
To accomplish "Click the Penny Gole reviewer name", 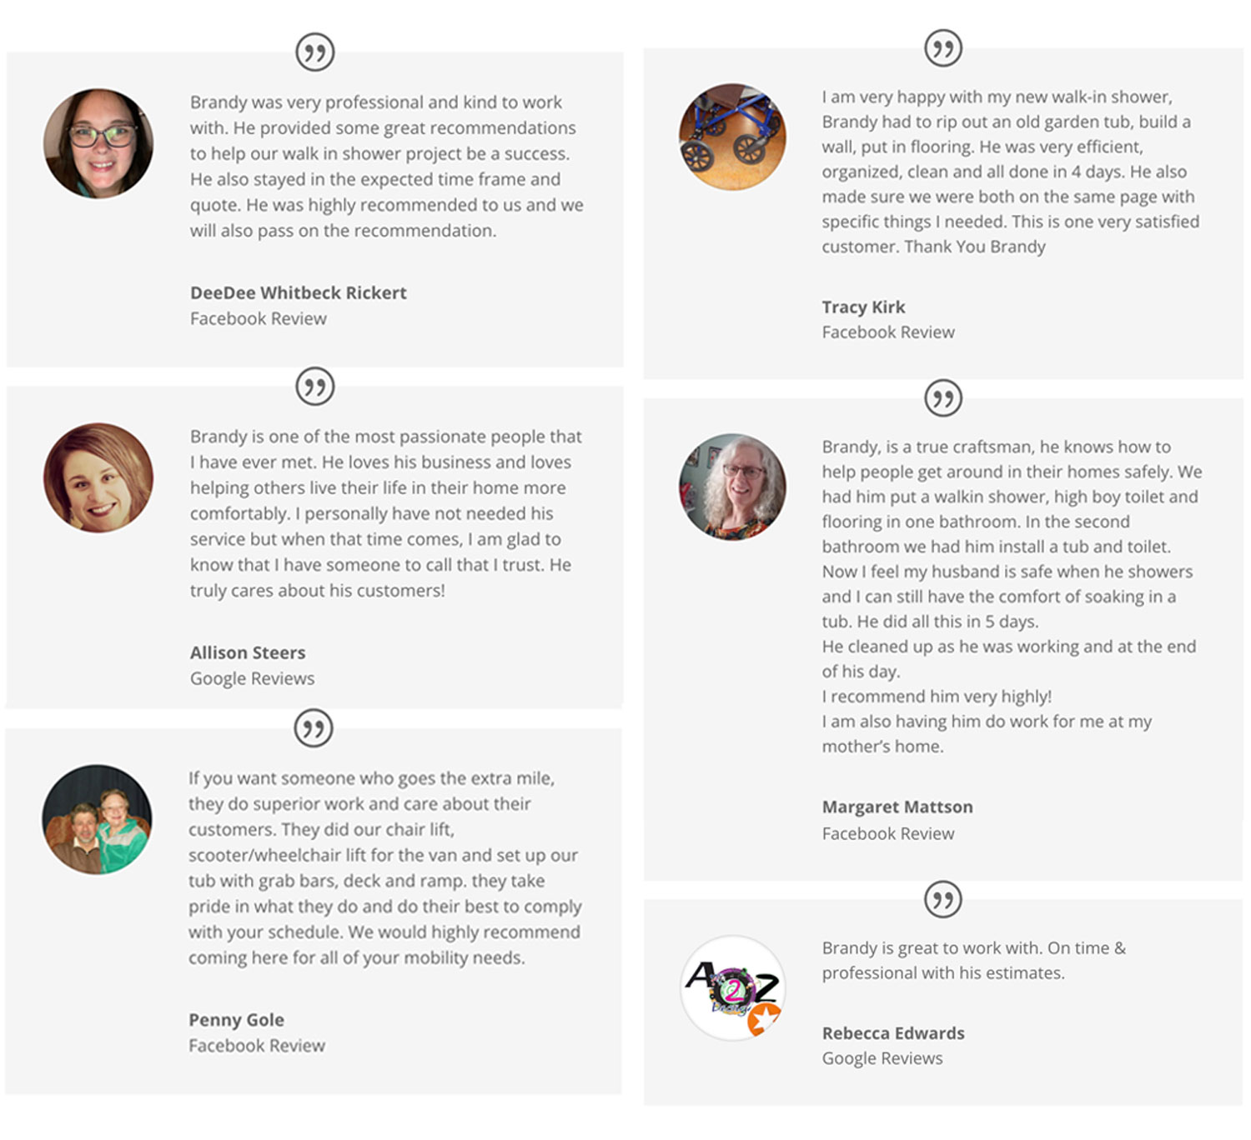I will (x=236, y=1019).
